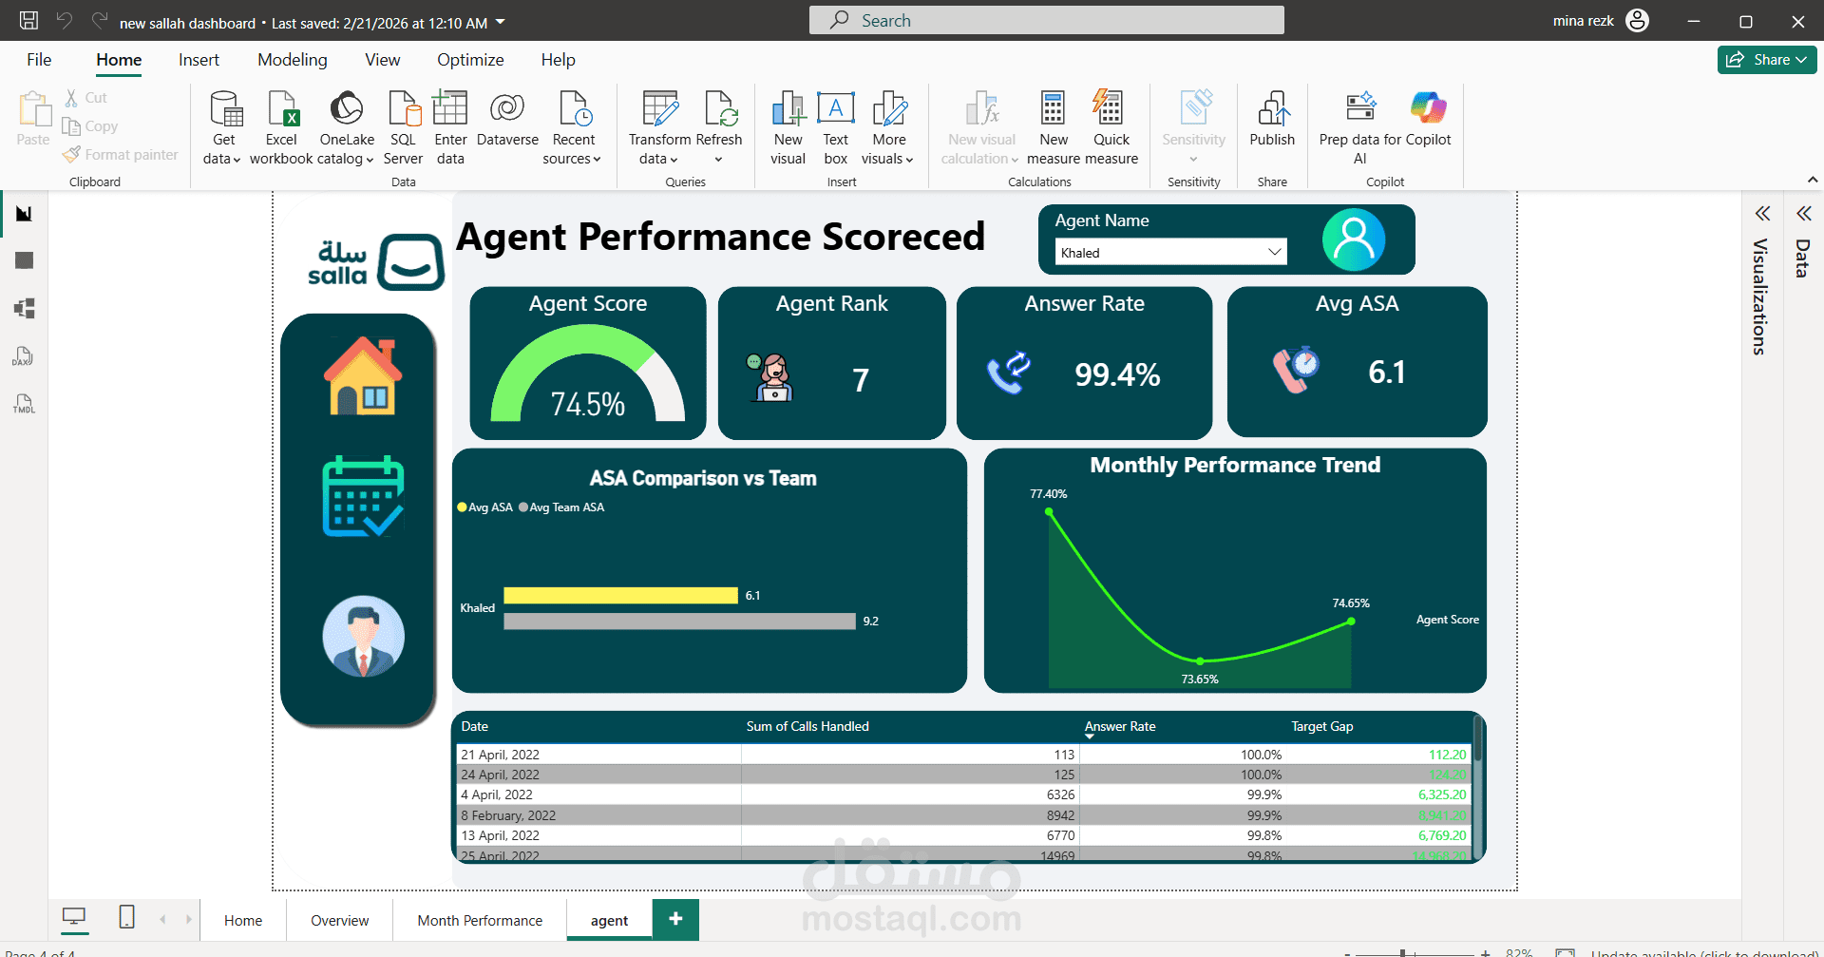Click the Share button
This screenshot has height=957, width=1824.
click(1767, 60)
